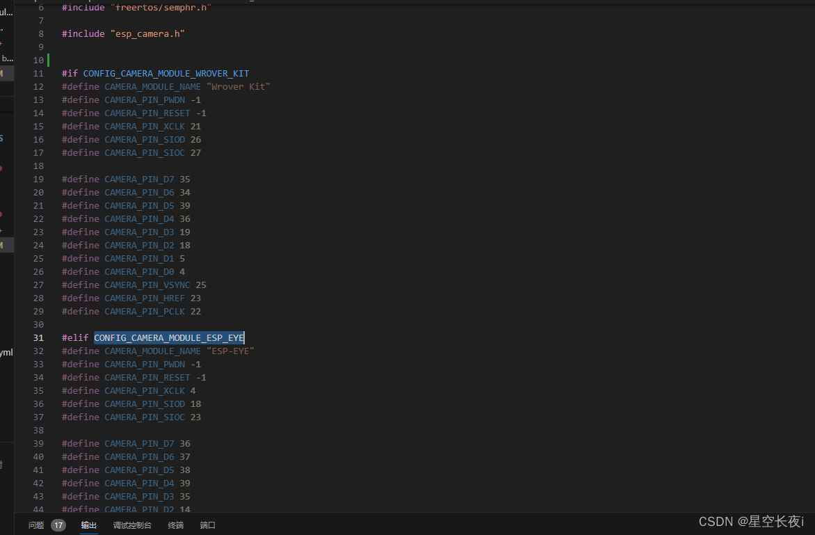Click the problems count badge showing 17
The height and width of the screenshot is (535, 815).
point(58,525)
